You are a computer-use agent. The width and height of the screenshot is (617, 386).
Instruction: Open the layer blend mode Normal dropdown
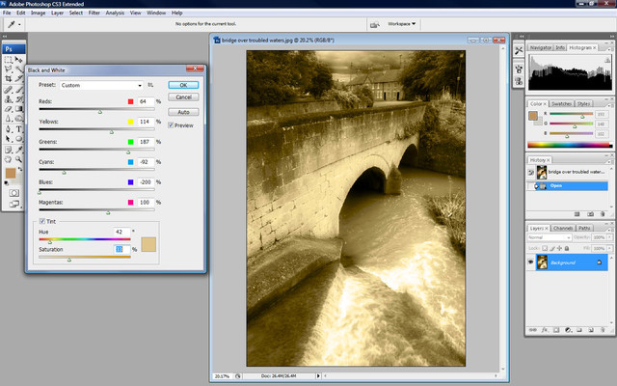(549, 237)
